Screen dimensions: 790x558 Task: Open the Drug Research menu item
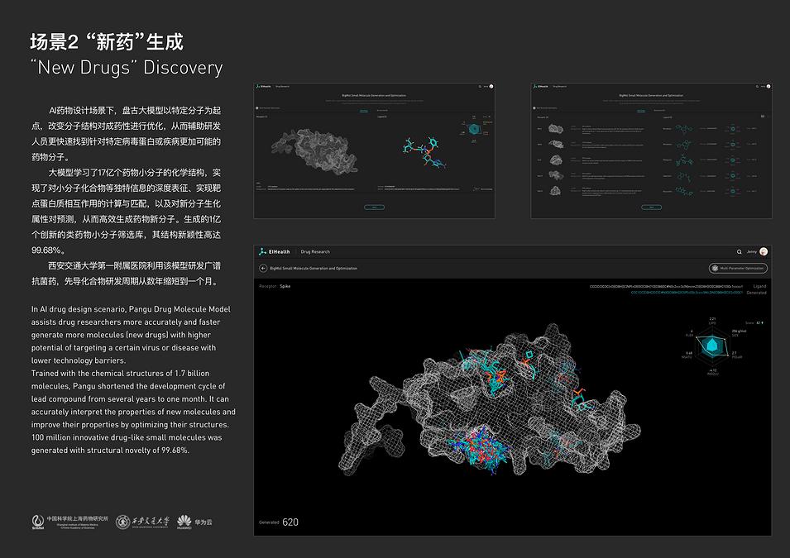tap(314, 251)
